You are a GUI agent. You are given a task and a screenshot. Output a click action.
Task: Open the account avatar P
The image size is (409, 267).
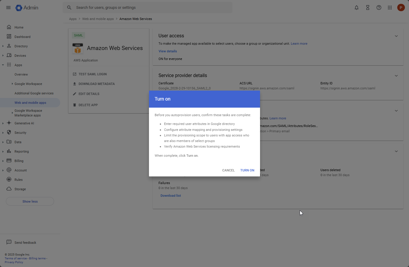pos(401,8)
